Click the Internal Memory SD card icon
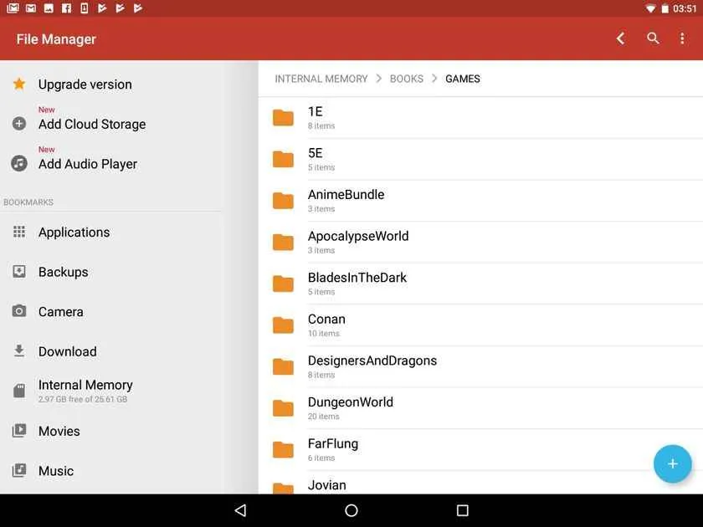This screenshot has width=703, height=527. (19, 391)
